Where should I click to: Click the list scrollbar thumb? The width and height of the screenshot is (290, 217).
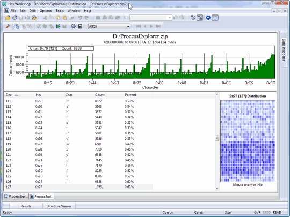217,138
